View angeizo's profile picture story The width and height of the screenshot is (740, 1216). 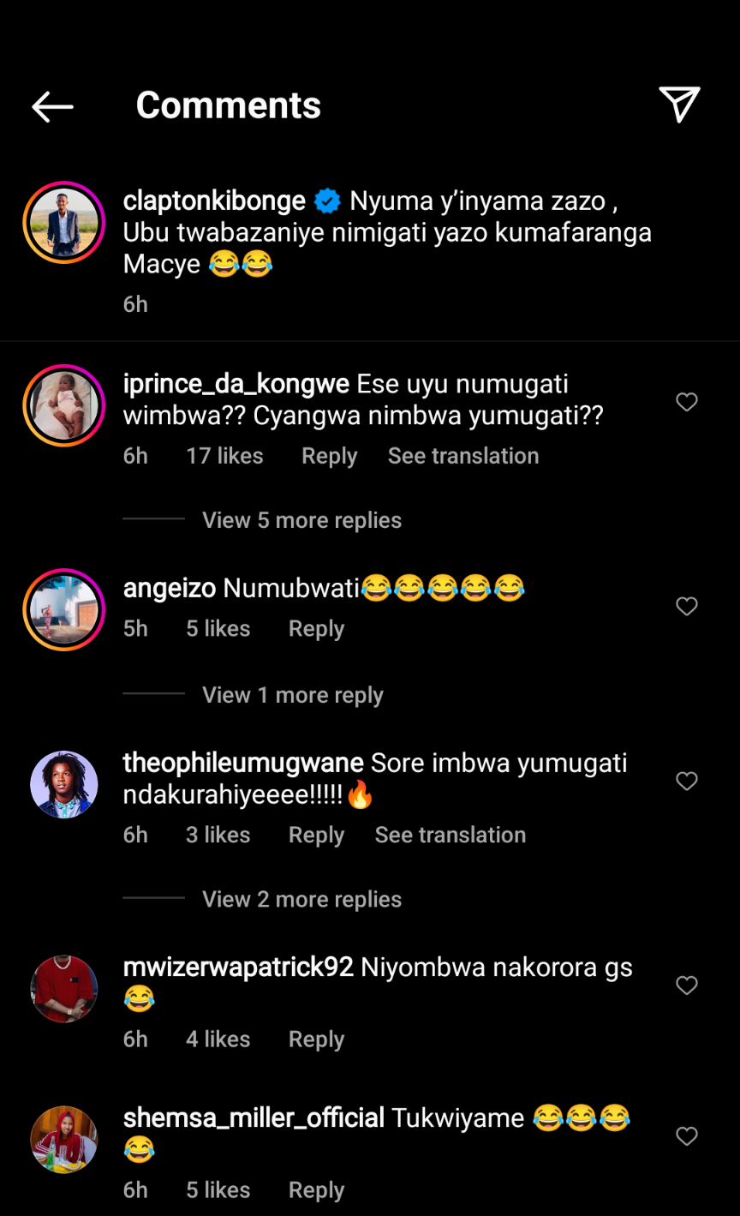pyautogui.click(x=64, y=609)
